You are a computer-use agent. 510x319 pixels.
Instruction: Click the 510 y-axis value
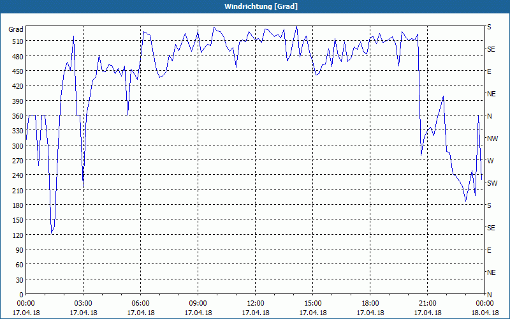point(18,41)
